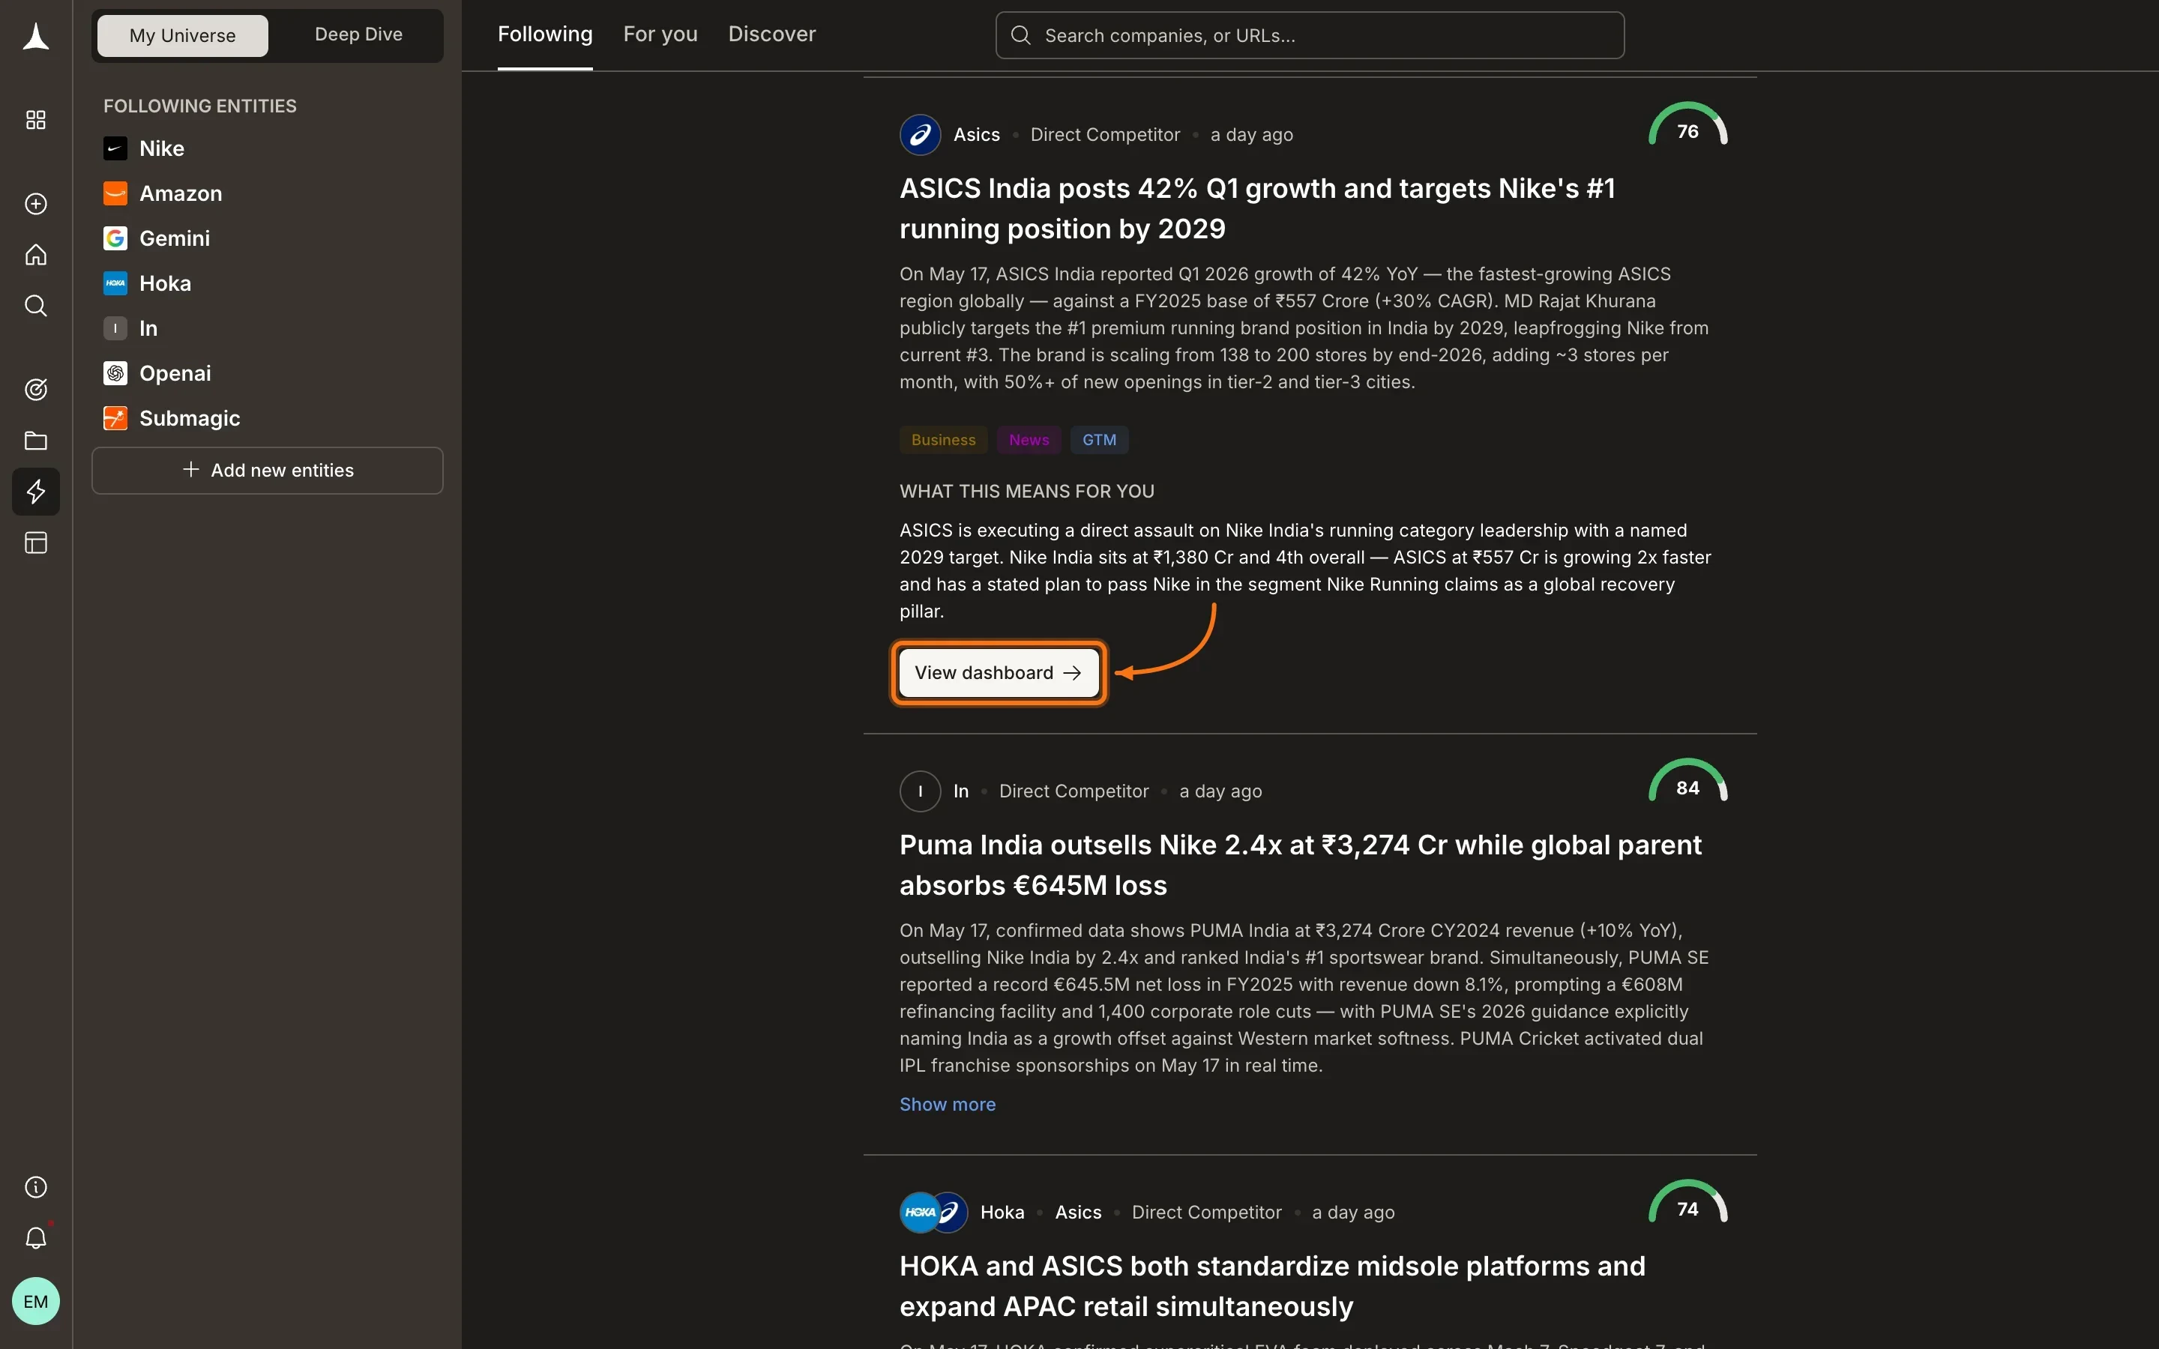Open the For you tab
This screenshot has width=2159, height=1349.
click(660, 34)
